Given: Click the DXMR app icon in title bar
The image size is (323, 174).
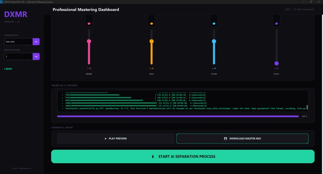Looking at the screenshot, I should 2,2.
